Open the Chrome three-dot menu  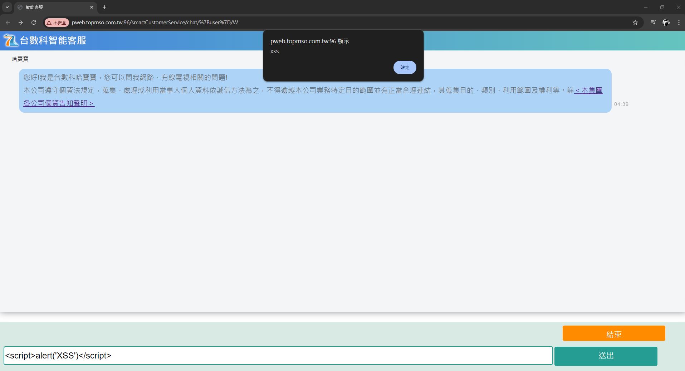(x=679, y=23)
